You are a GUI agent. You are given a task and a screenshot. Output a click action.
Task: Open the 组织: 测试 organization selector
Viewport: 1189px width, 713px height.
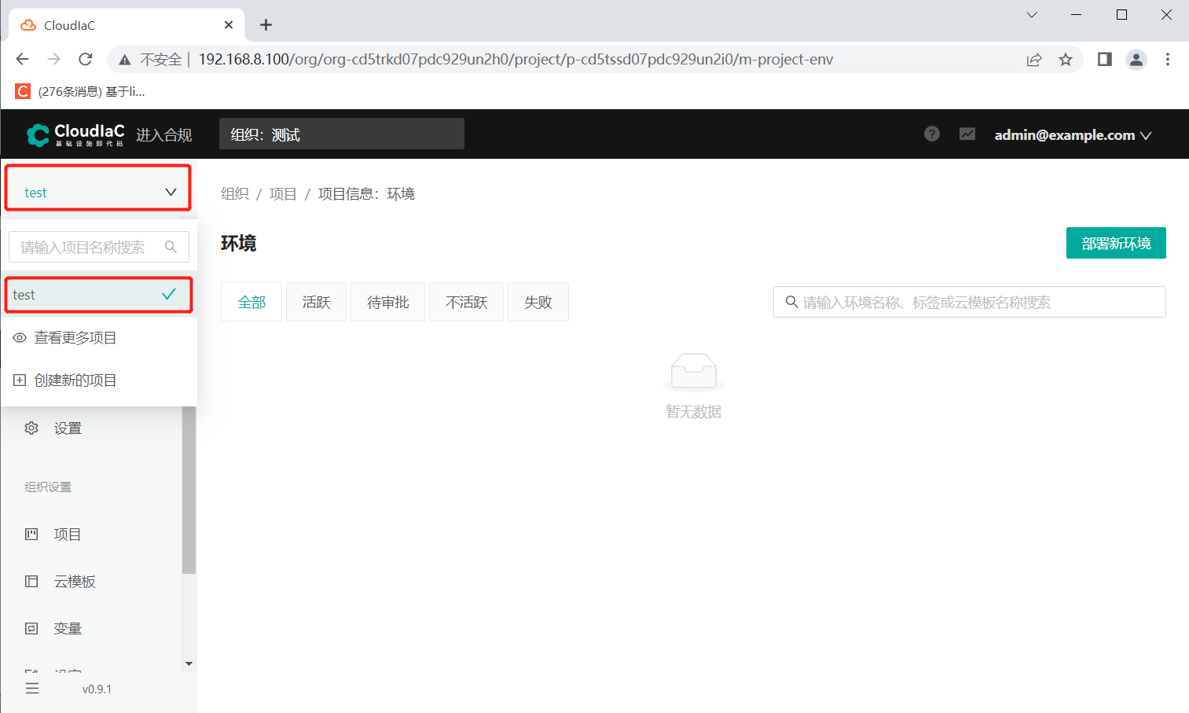click(x=341, y=134)
